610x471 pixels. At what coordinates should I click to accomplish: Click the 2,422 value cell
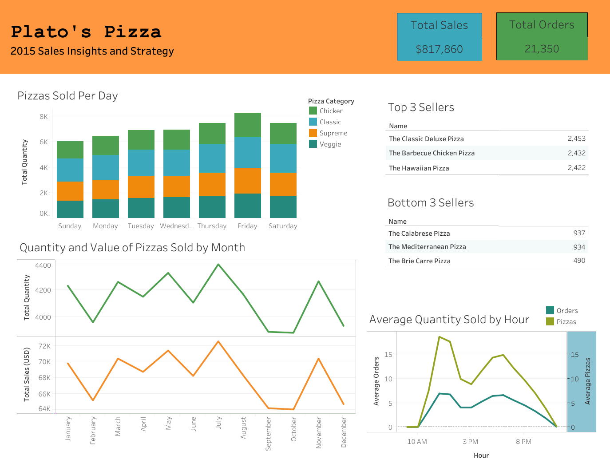(577, 168)
